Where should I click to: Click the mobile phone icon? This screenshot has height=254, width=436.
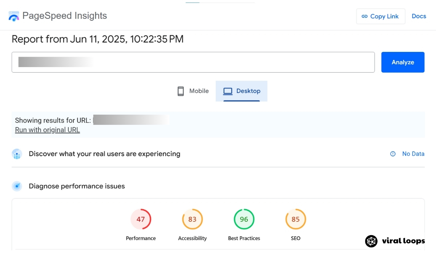(x=181, y=91)
